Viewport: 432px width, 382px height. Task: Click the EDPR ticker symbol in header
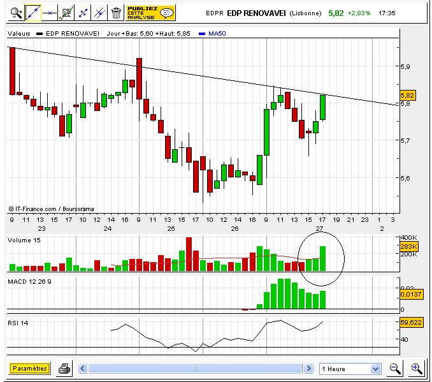(x=215, y=13)
